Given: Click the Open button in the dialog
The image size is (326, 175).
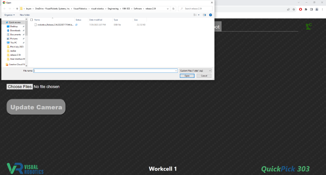Looking at the screenshot, I should click(187, 76).
